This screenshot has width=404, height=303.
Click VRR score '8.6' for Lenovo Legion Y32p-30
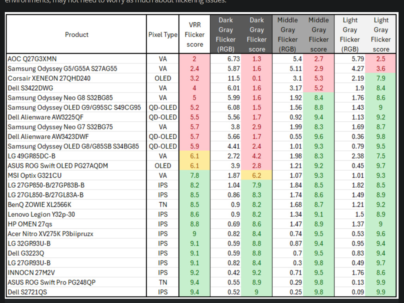[x=194, y=214]
